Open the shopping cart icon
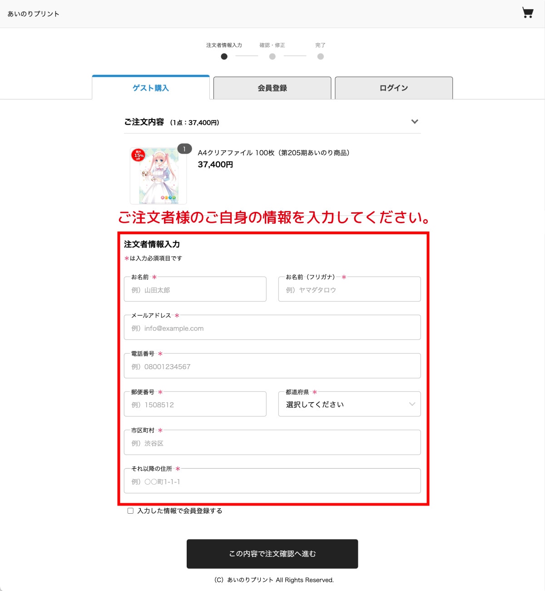This screenshot has width=545, height=591. tap(527, 13)
